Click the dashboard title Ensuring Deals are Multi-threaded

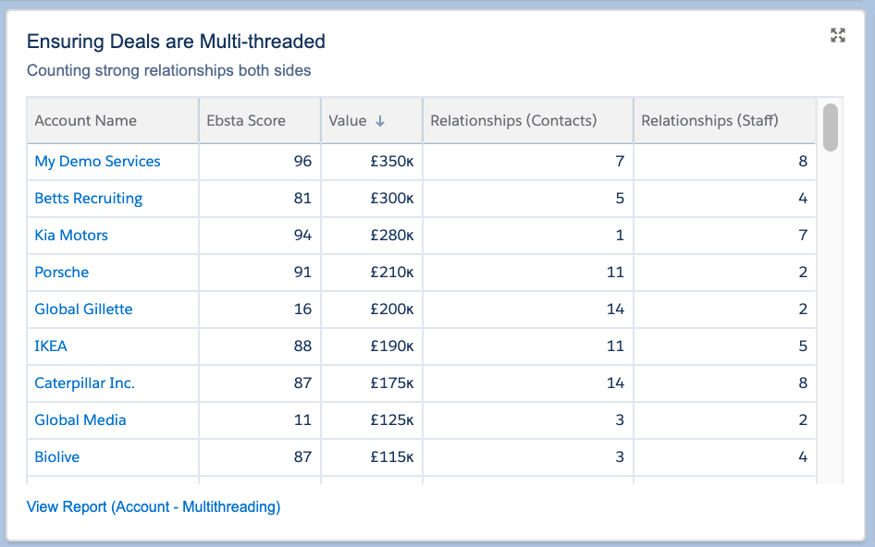pyautogui.click(x=176, y=42)
